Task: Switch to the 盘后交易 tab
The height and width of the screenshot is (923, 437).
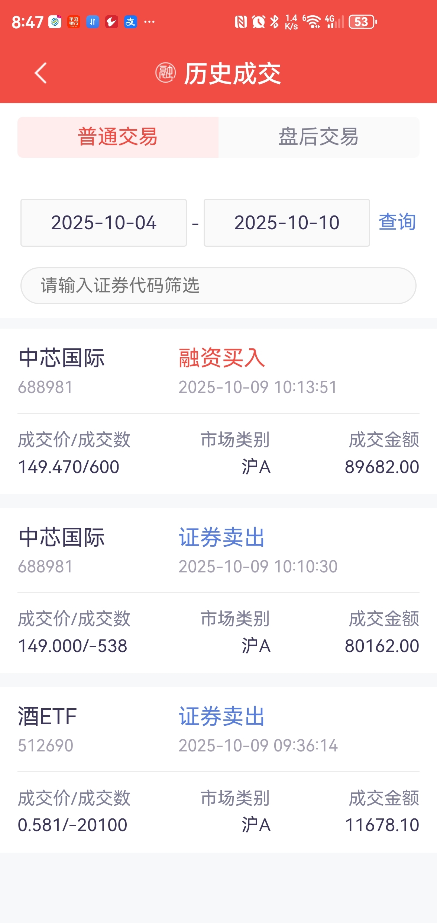Action: pos(319,137)
